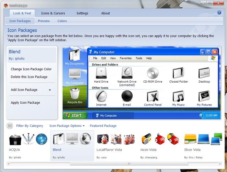Screen dimensions: 227x172
Task: Click the LocalFlavor Vista lion dance icon
Action: [116, 139]
